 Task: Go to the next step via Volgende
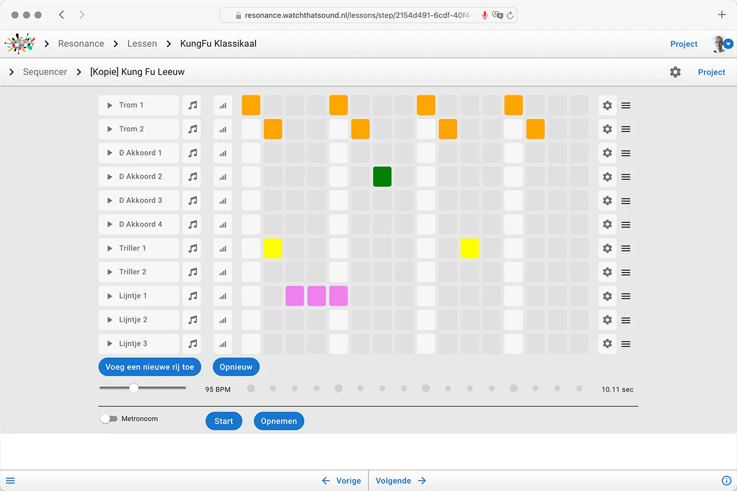400,480
